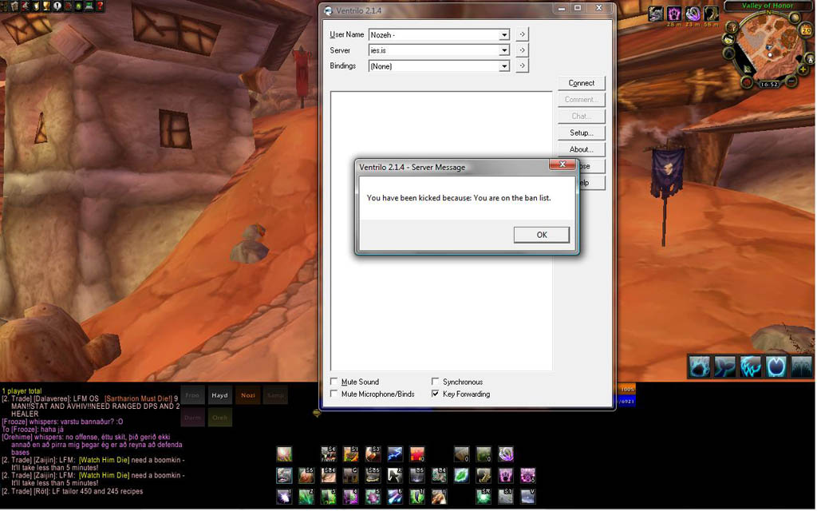Open the calendar button showing 29
This screenshot has width=817, height=511.
(806, 30)
